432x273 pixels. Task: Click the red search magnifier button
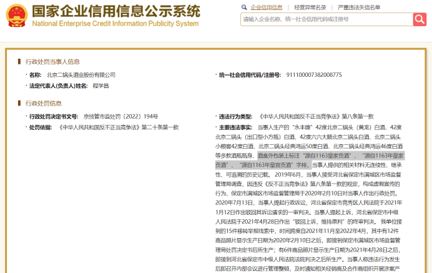[x=420, y=19]
